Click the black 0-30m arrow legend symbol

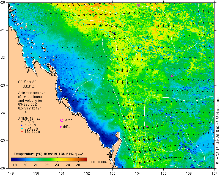22,122
